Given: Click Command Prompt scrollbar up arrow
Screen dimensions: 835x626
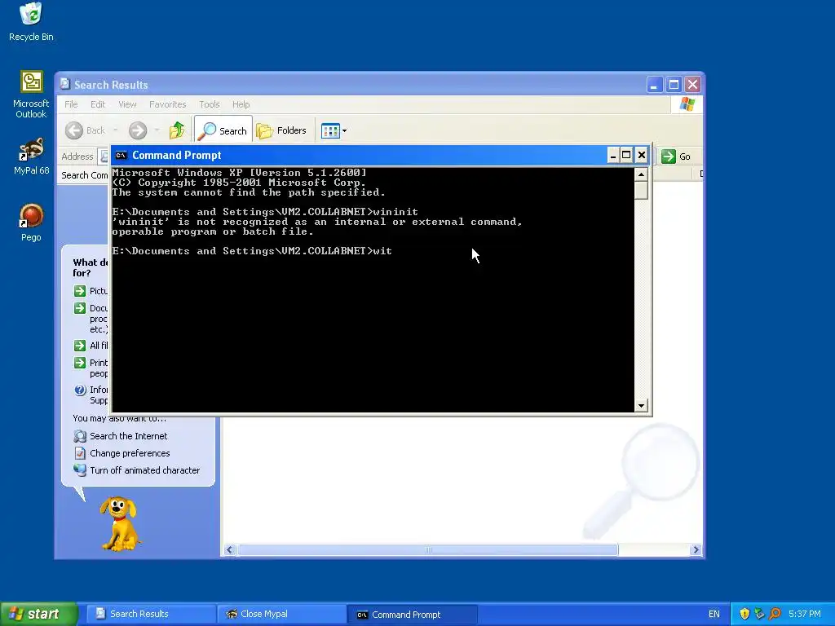Looking at the screenshot, I should point(641,174).
